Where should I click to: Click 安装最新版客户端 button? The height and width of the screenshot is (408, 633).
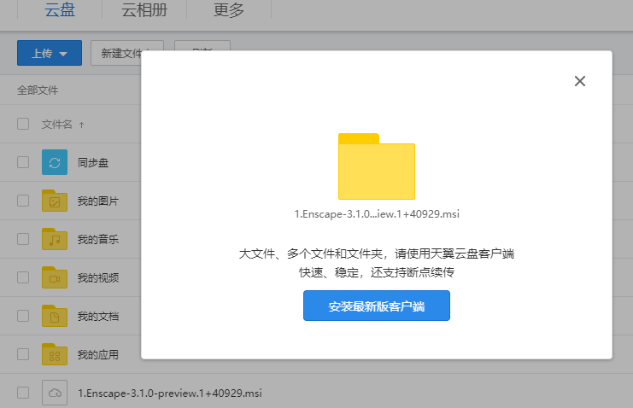pyautogui.click(x=376, y=306)
